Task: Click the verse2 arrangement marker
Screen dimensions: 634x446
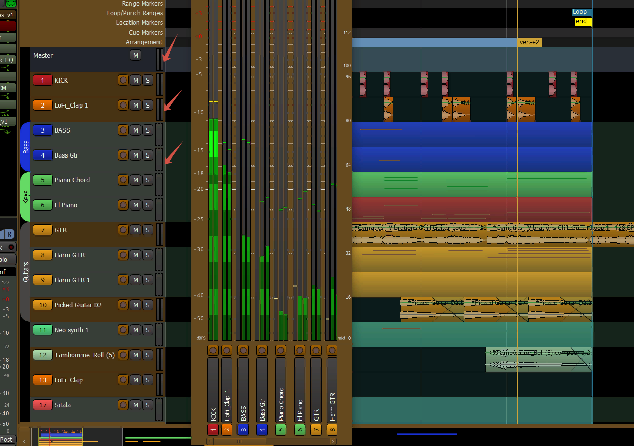Action: coord(530,42)
